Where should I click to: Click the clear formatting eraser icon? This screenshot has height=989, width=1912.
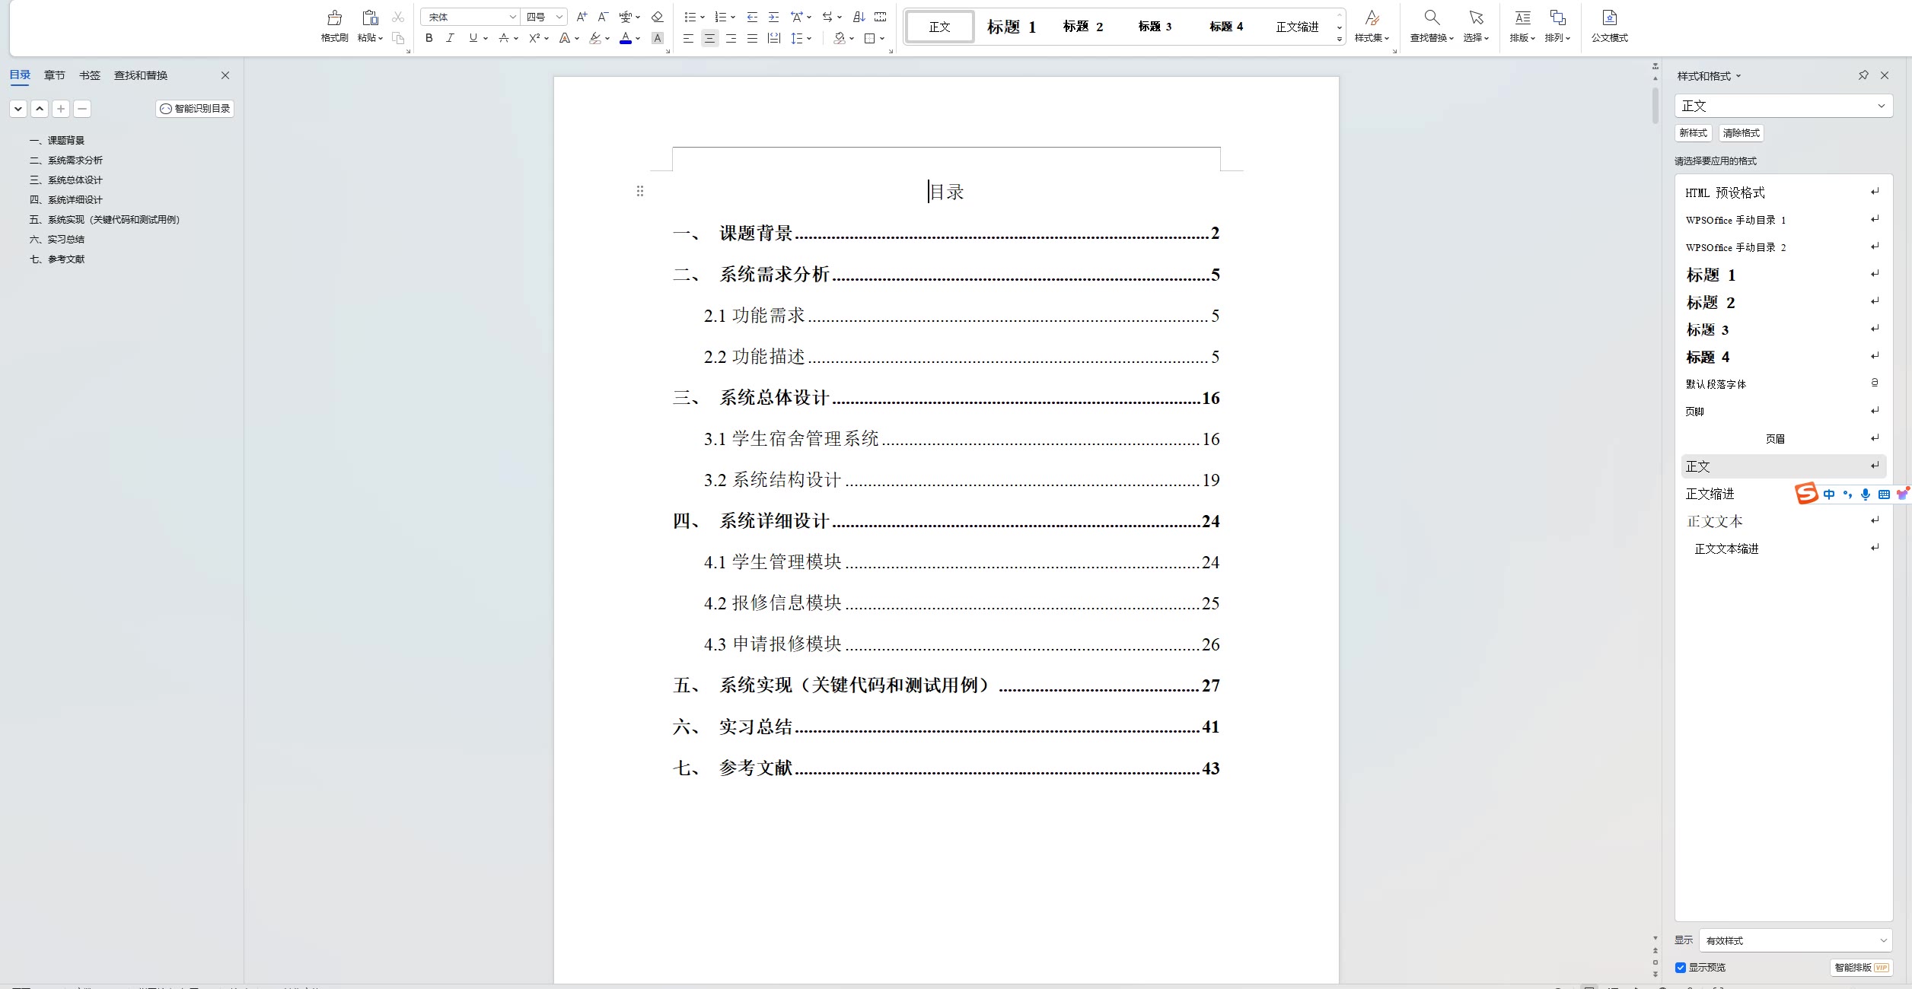[x=658, y=17]
